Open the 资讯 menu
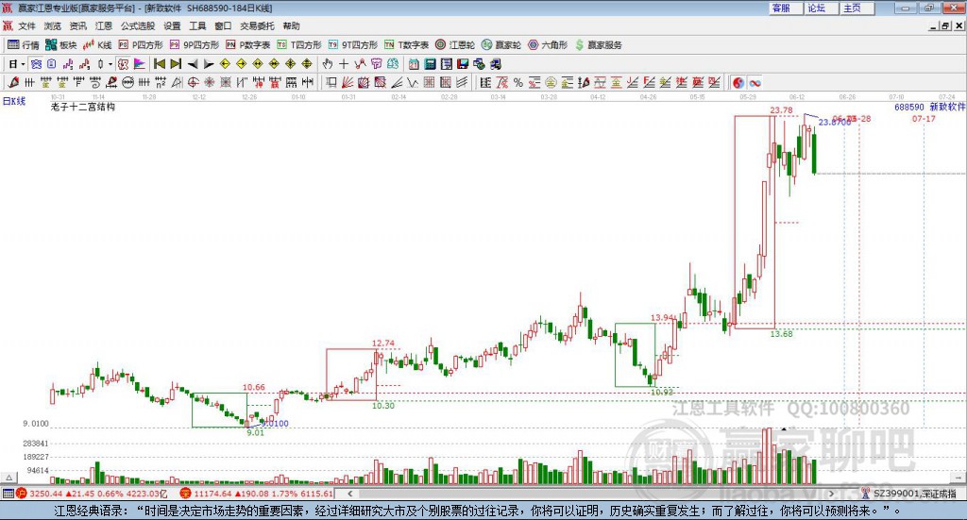This screenshot has height=520, width=967. pos(77,25)
